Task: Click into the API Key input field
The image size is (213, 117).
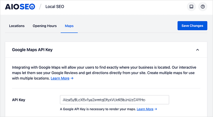Action: point(114,100)
